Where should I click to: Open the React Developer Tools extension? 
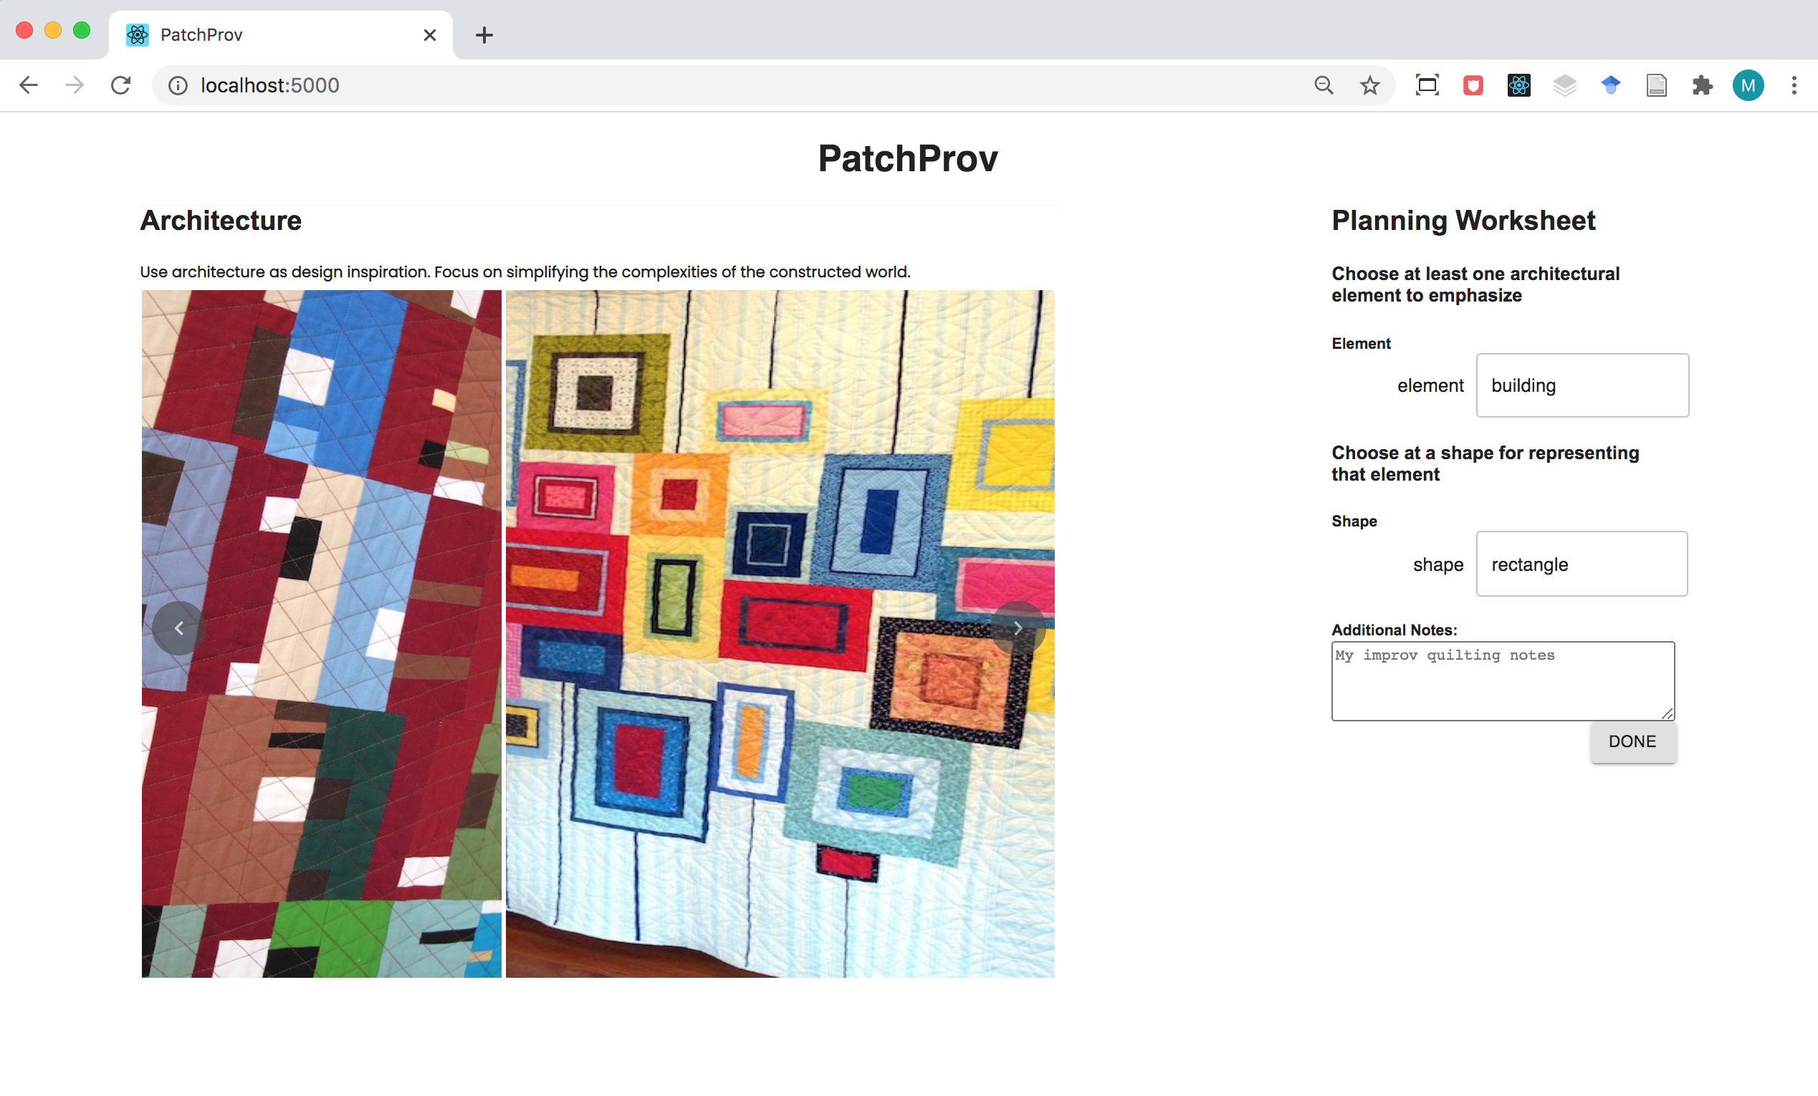point(1518,85)
